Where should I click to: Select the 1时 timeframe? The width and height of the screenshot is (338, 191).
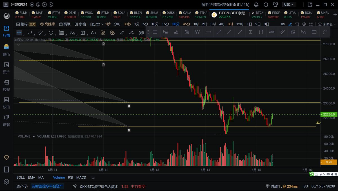click(x=196, y=24)
